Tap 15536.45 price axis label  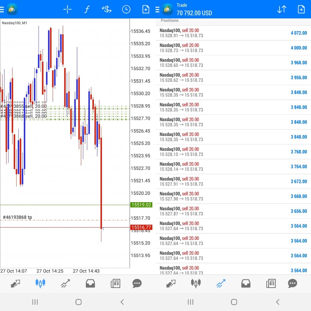pos(141,31)
